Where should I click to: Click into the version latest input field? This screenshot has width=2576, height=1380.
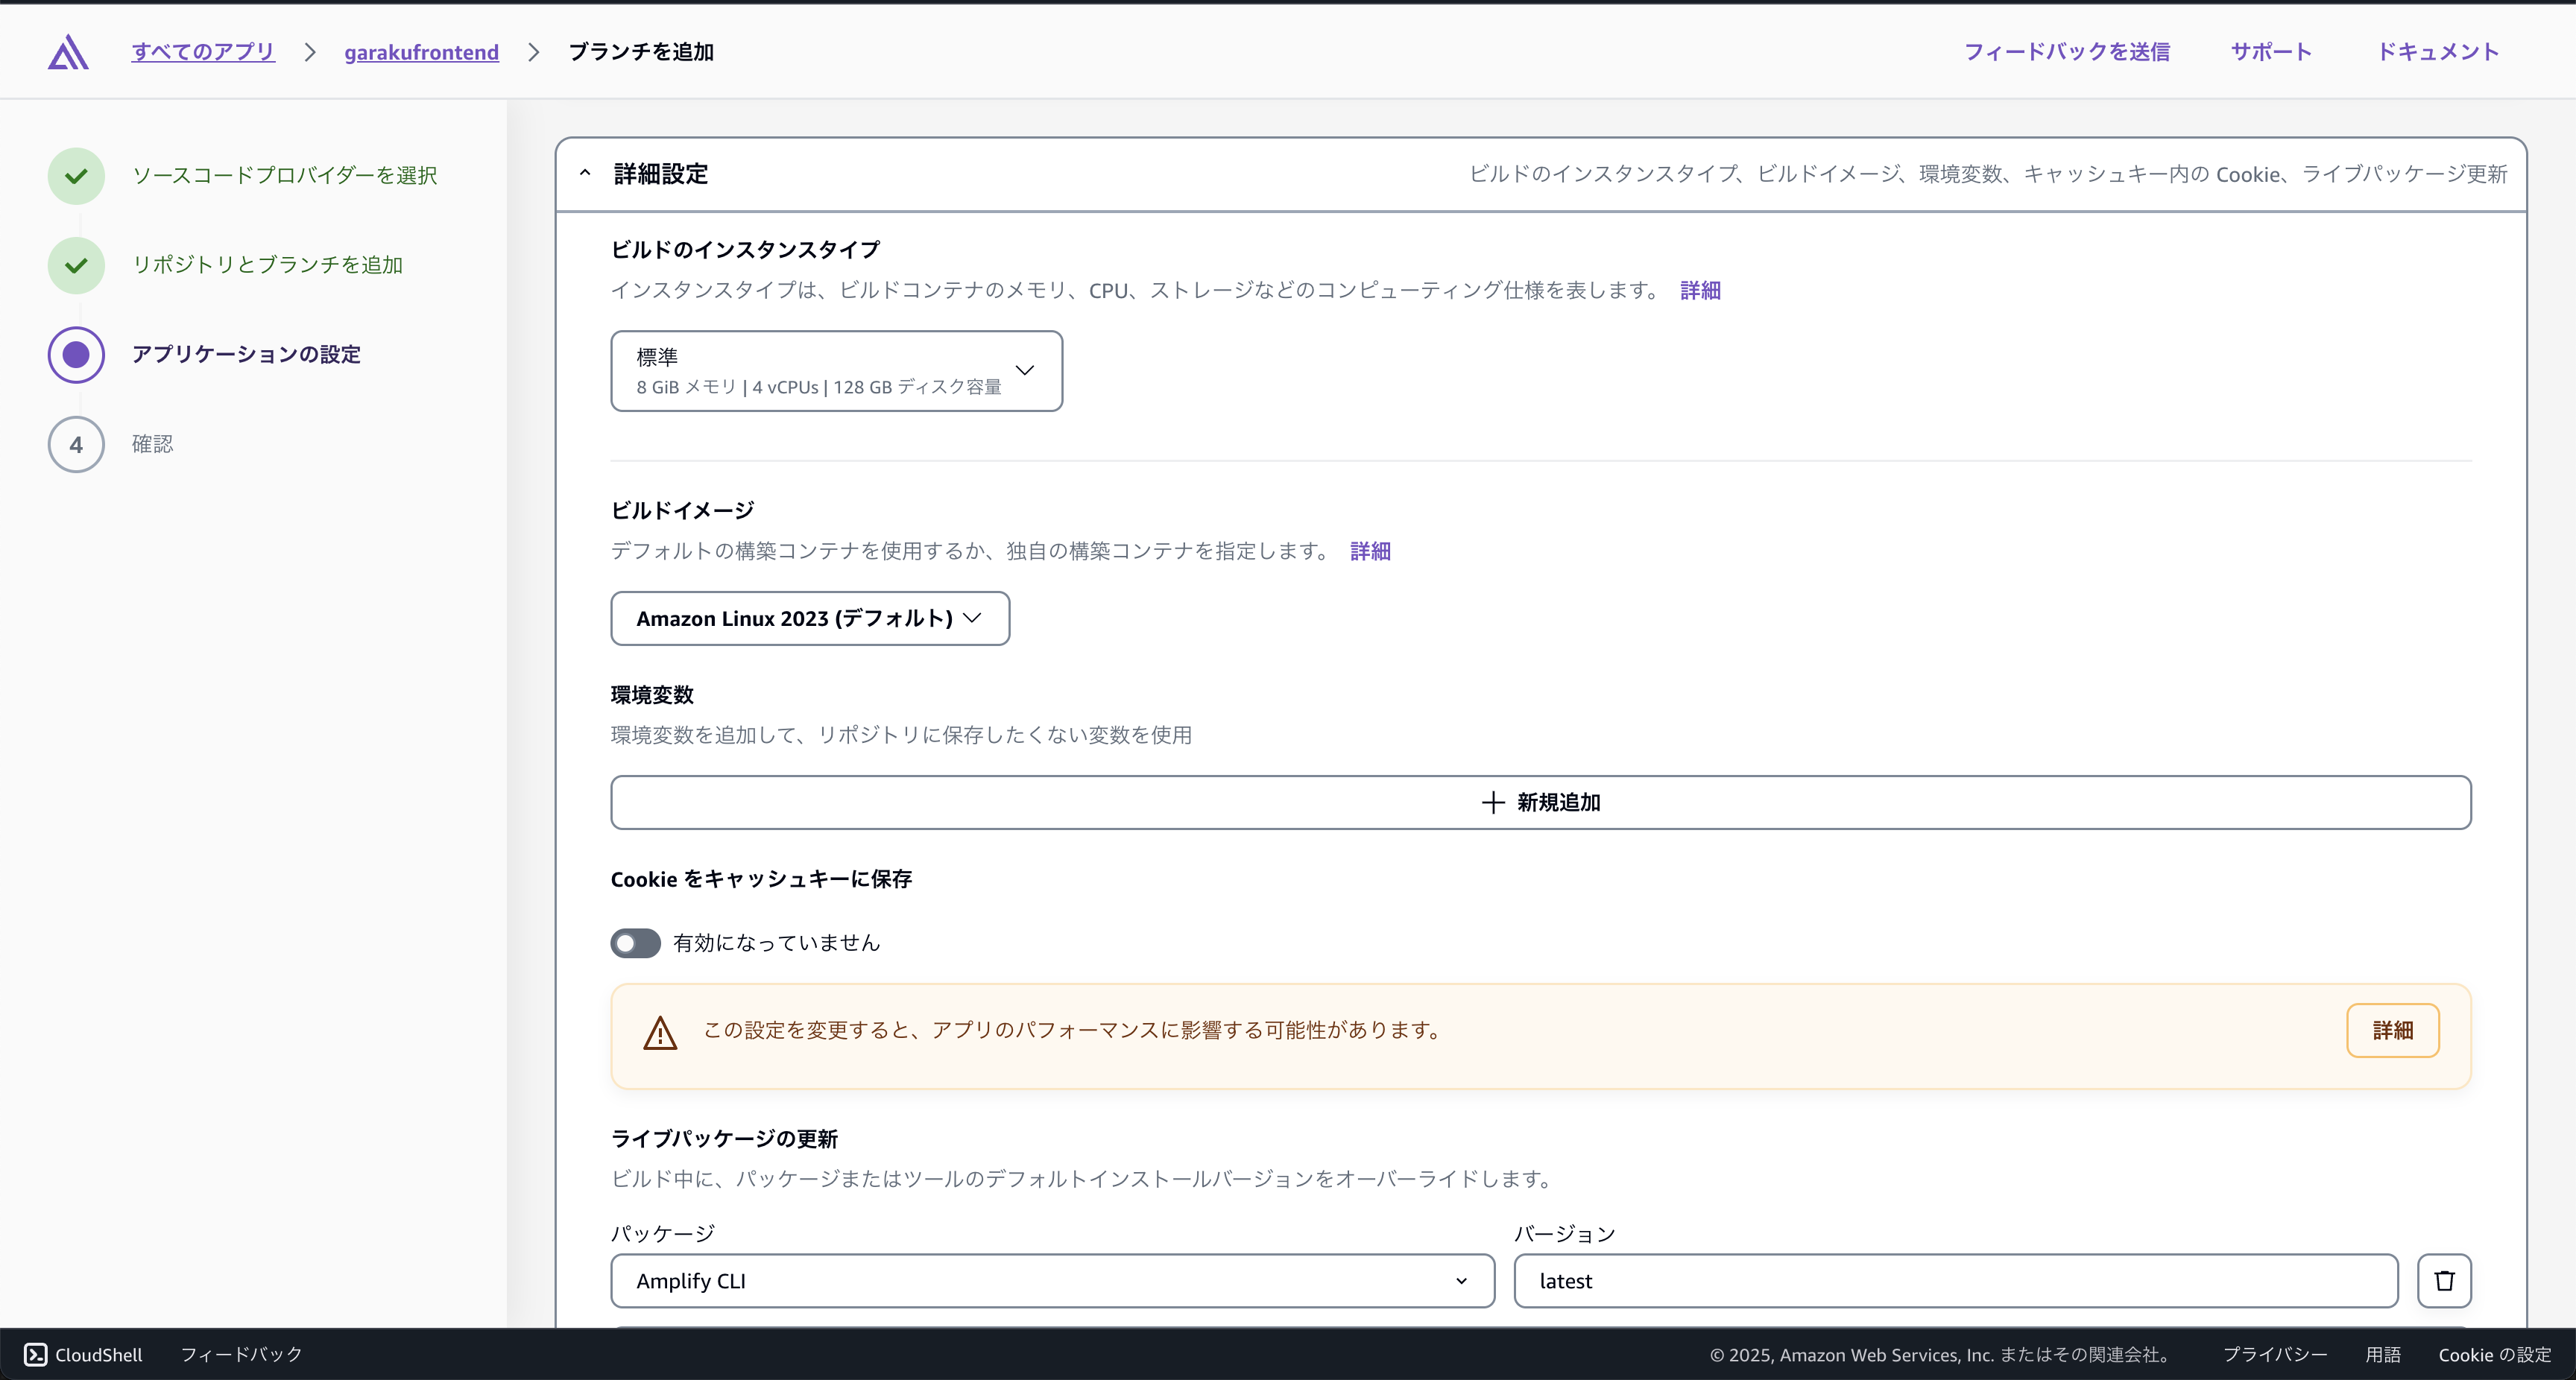tap(1955, 1280)
